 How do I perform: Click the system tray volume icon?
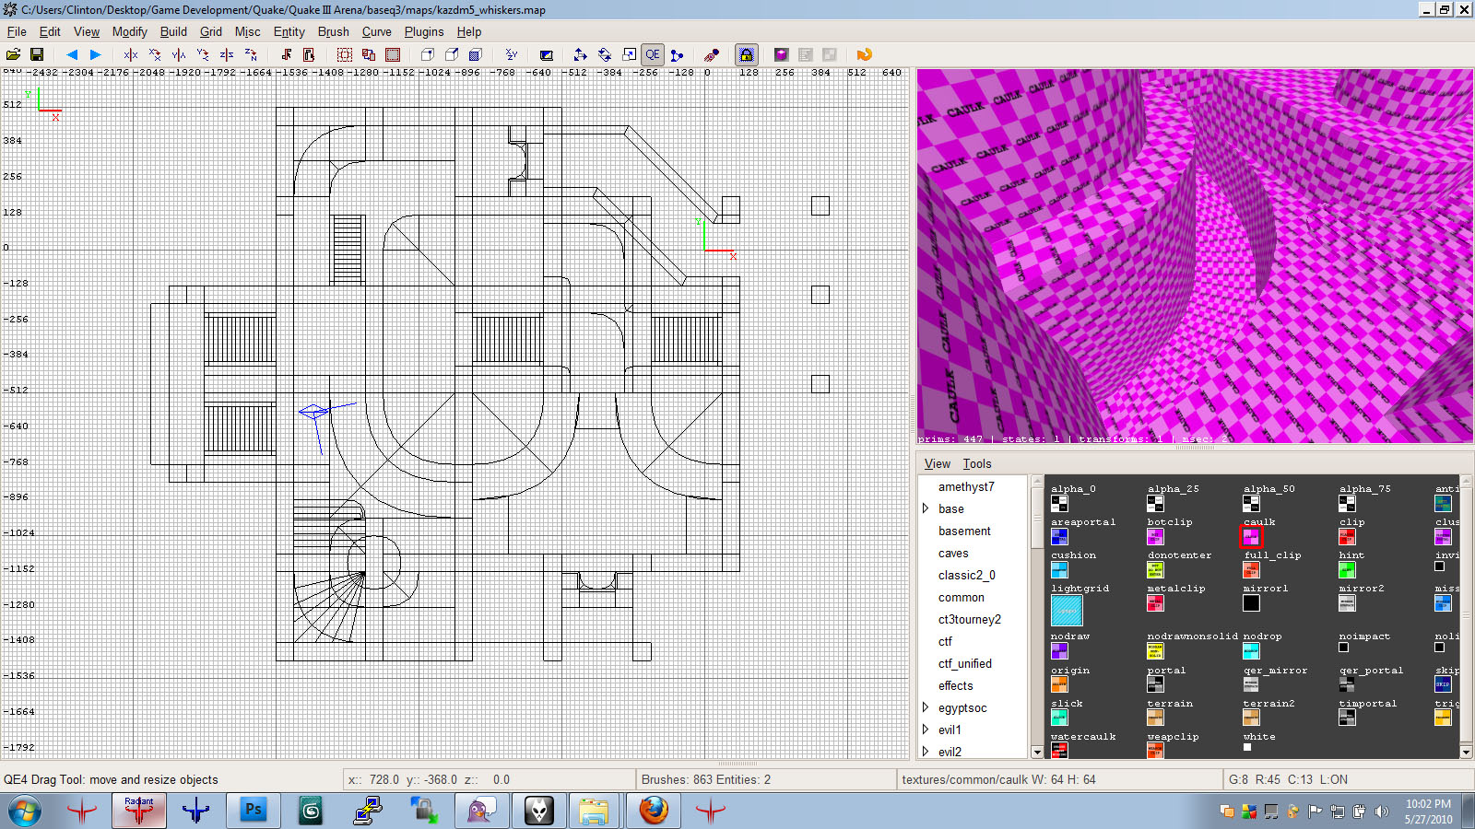[x=1380, y=811]
